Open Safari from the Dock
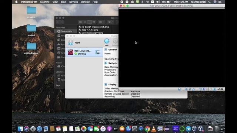The image size is (237, 133). click(x=39, y=129)
